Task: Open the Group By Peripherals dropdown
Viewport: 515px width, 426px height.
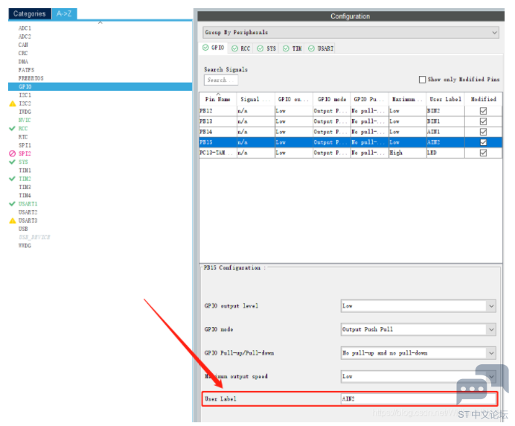Action: point(351,33)
